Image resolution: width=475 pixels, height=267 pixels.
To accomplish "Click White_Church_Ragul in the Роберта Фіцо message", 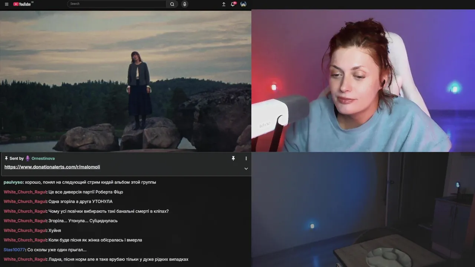I will point(25,192).
